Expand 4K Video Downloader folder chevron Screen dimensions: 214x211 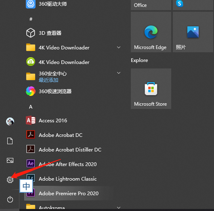pos(119,47)
